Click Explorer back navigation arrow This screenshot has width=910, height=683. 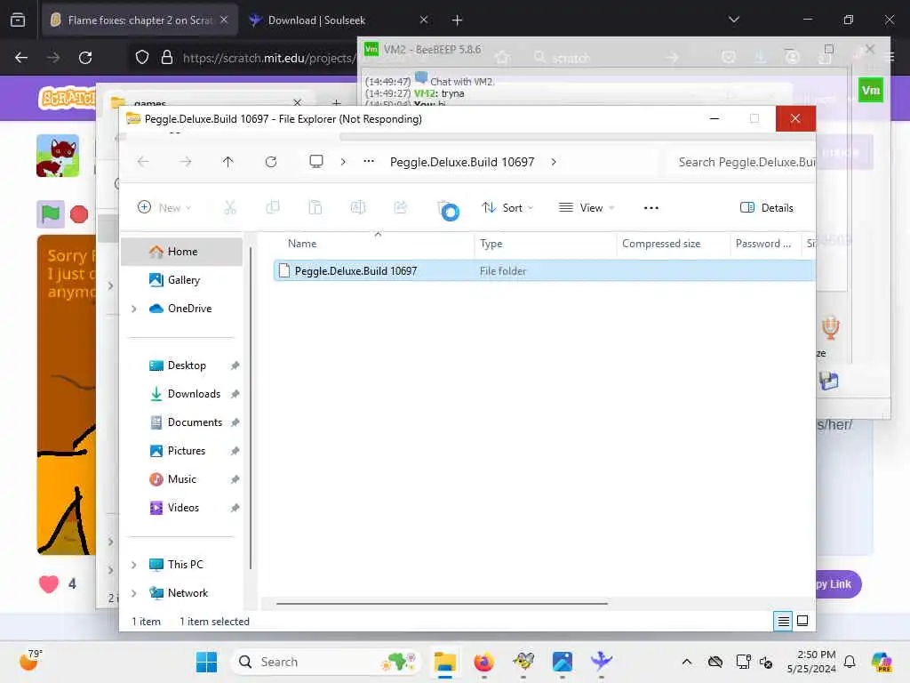(x=143, y=162)
